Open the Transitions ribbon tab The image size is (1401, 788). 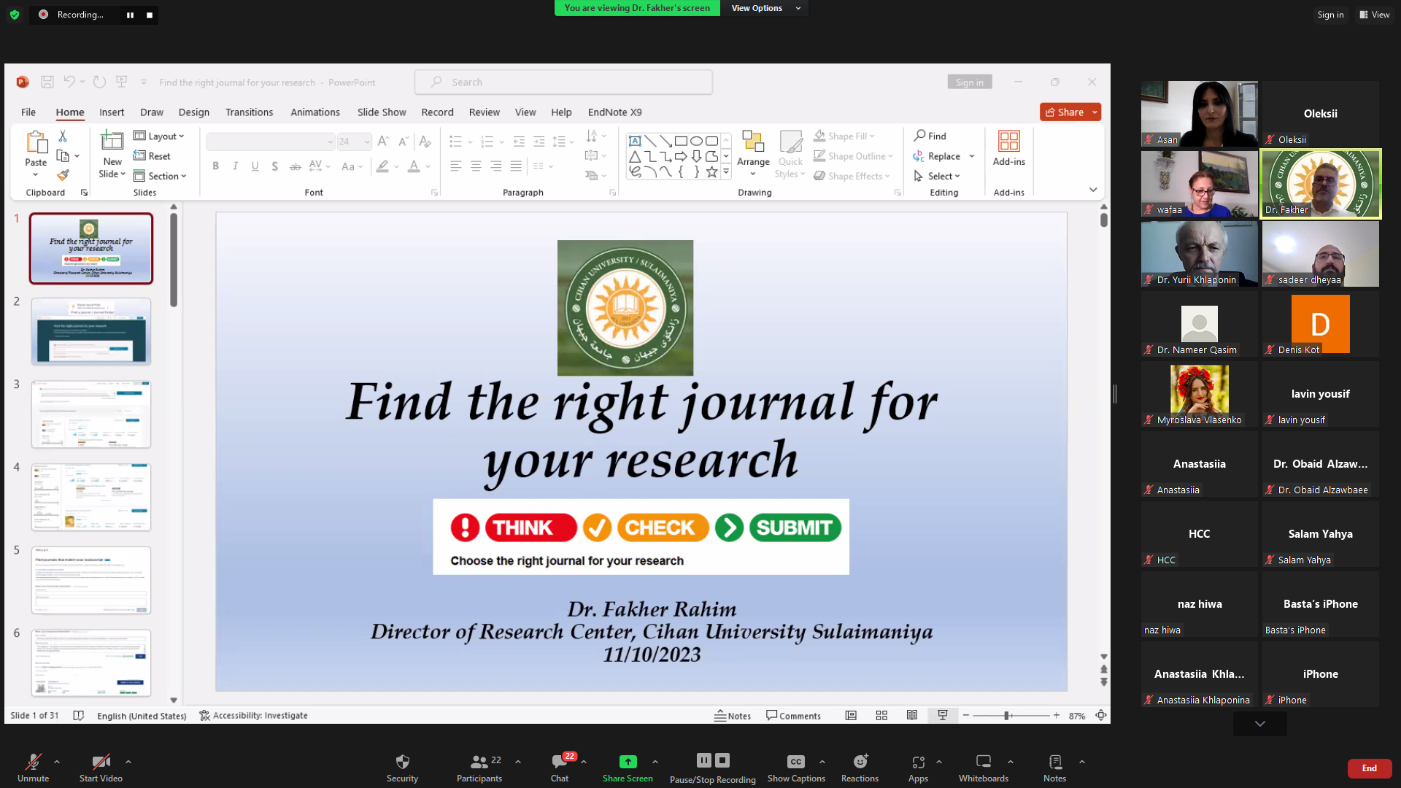point(249,112)
